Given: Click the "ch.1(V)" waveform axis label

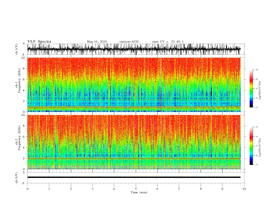Looking at the screenshot, I should 17,49.
